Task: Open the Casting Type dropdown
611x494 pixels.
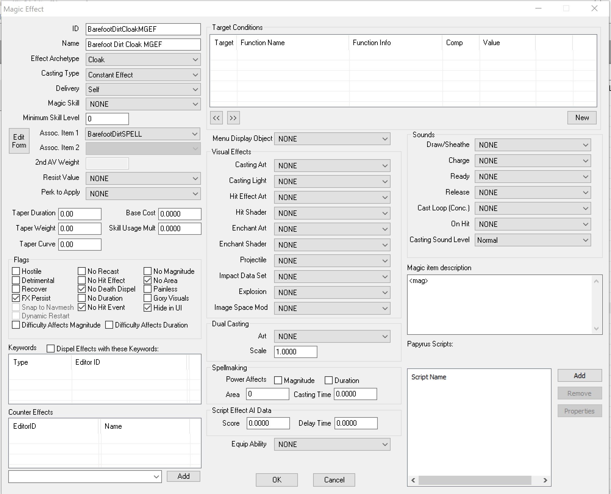Action: pos(143,75)
